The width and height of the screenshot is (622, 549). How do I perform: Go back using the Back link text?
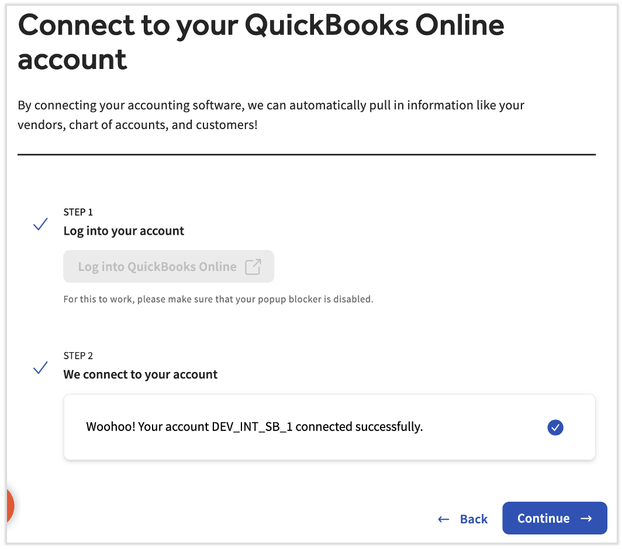click(x=474, y=519)
